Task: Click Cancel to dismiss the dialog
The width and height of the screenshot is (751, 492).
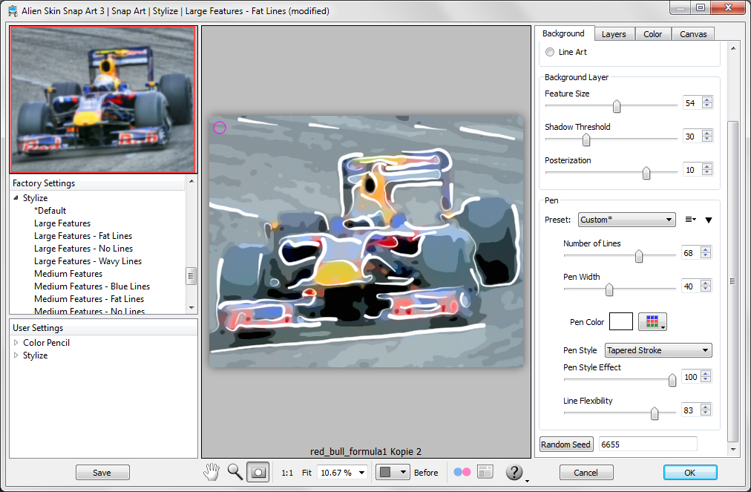Action: 586,473
